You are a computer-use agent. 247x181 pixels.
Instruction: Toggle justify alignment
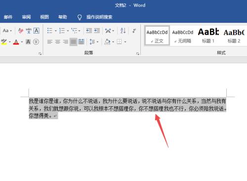[x=73, y=42]
